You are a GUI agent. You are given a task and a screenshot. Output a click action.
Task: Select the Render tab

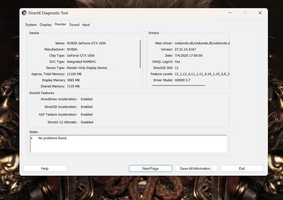coord(61,24)
